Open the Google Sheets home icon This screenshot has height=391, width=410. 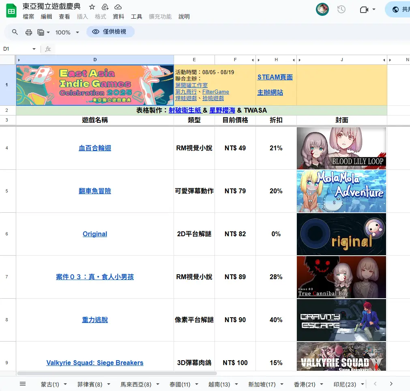[x=11, y=11]
